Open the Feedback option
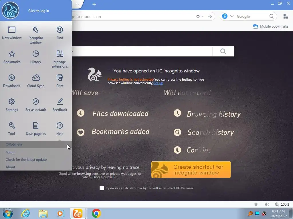 pos(60,105)
